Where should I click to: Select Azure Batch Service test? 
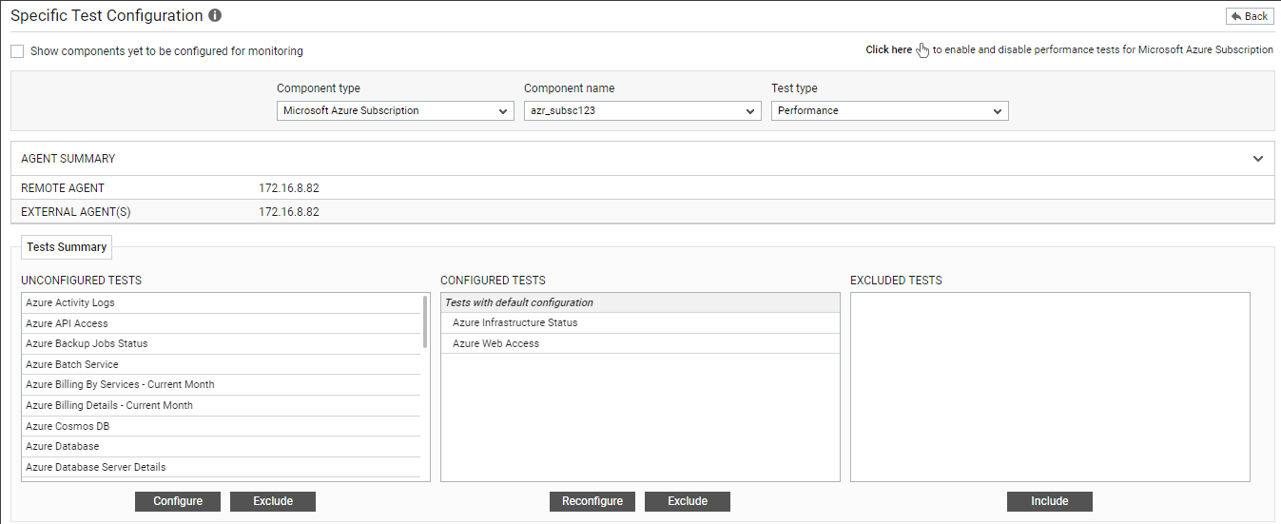(221, 364)
